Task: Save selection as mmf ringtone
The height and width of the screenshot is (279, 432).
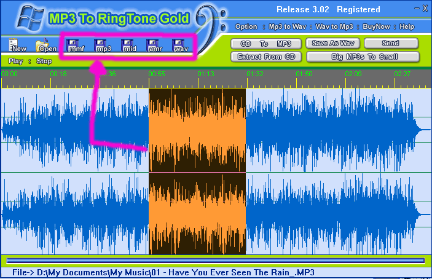Action: pos(76,45)
